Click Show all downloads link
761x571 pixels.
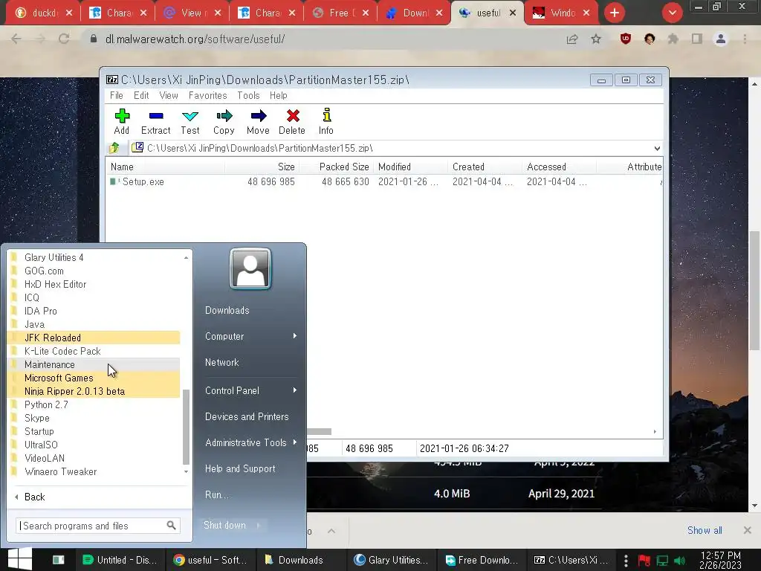point(705,530)
